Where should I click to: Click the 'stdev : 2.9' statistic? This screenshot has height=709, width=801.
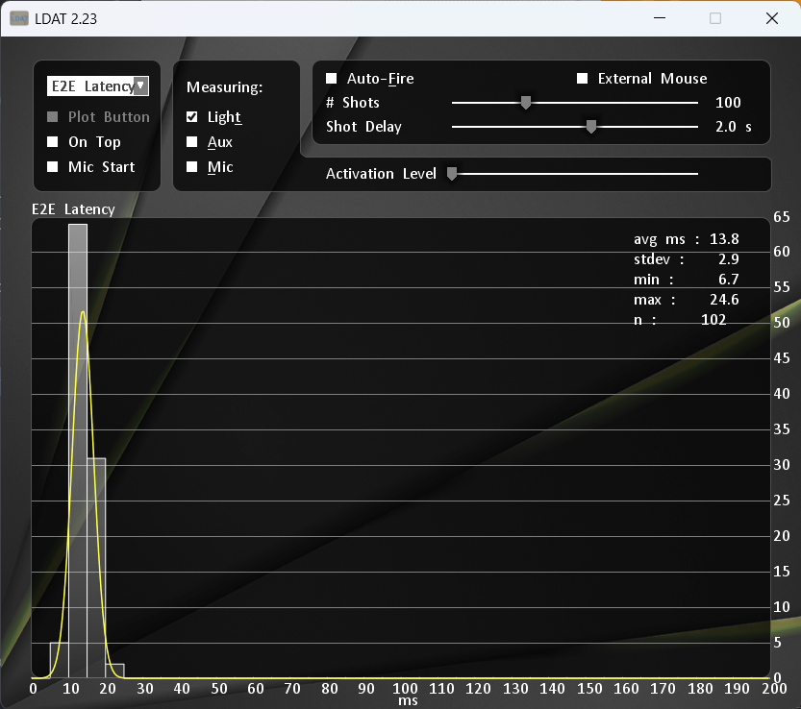coord(686,259)
